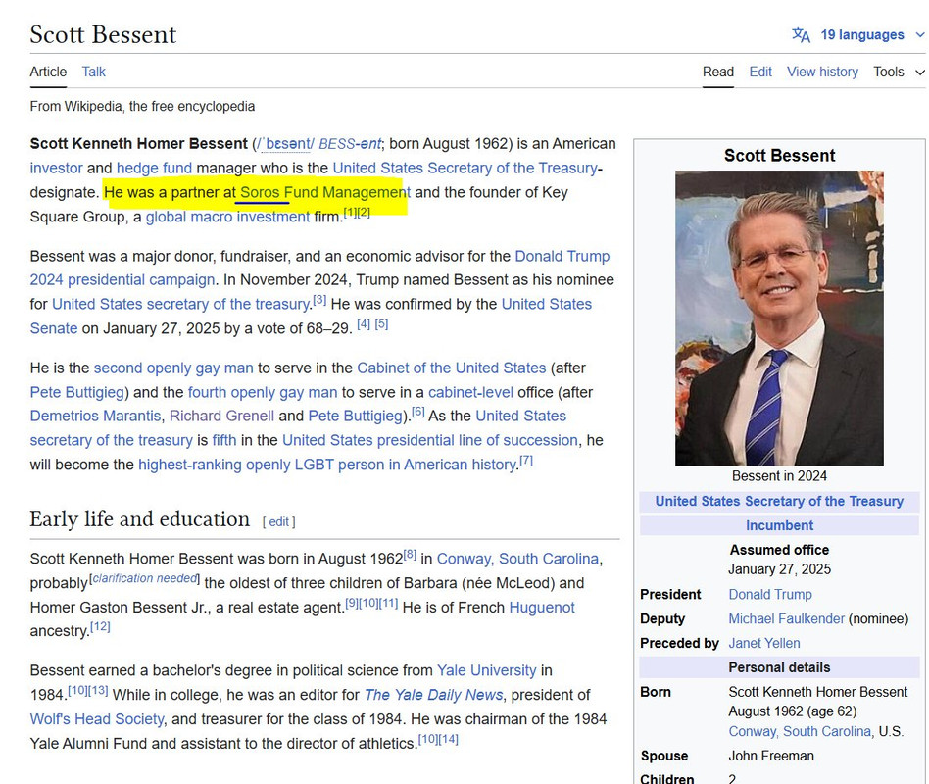
Task: Open Cabinet of the United States link
Action: point(452,368)
